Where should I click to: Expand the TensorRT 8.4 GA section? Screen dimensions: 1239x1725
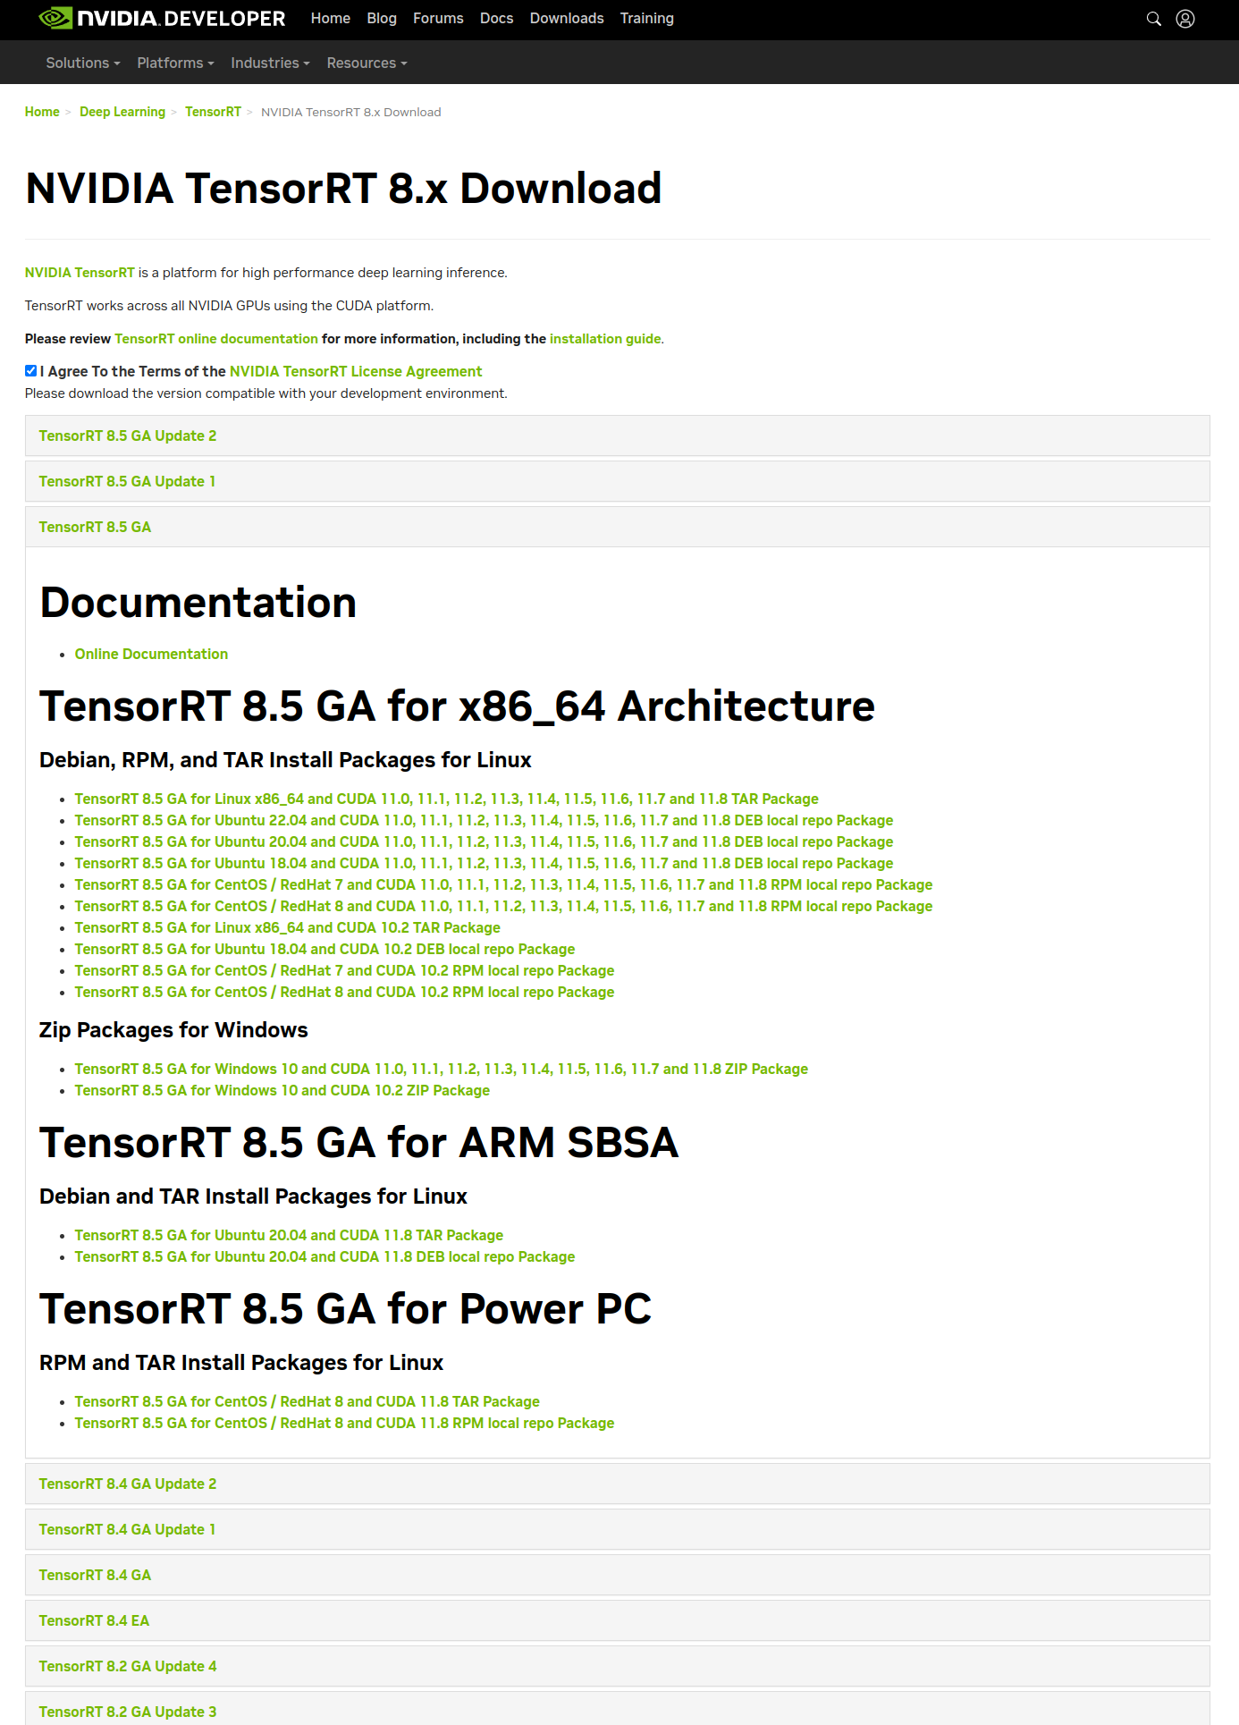pos(618,1575)
